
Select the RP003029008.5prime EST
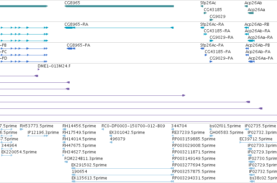point(173,149)
